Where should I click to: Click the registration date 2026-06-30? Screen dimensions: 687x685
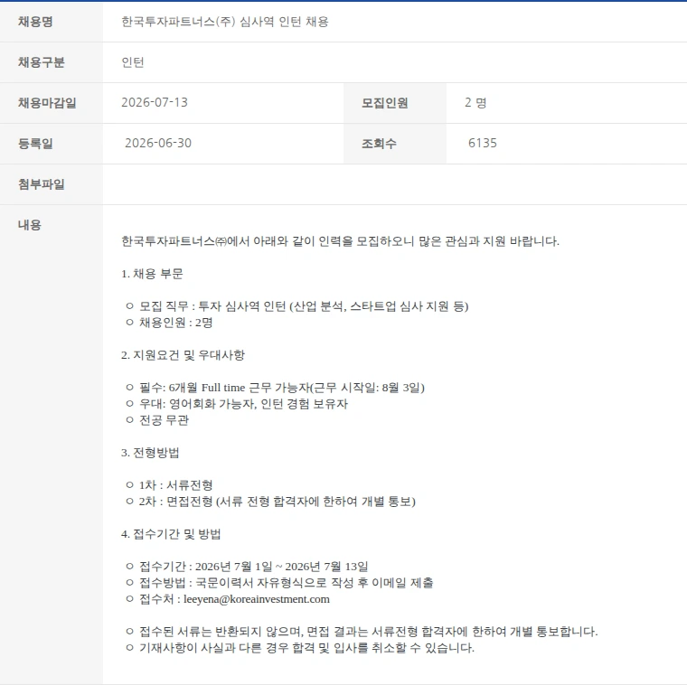157,143
